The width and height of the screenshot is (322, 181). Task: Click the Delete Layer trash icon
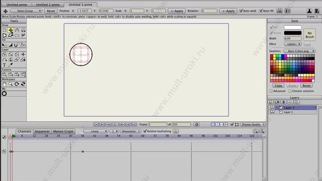284,102
